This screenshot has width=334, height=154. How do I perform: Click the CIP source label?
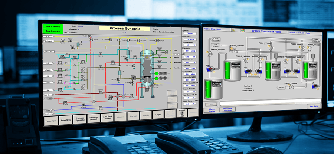[48, 36]
